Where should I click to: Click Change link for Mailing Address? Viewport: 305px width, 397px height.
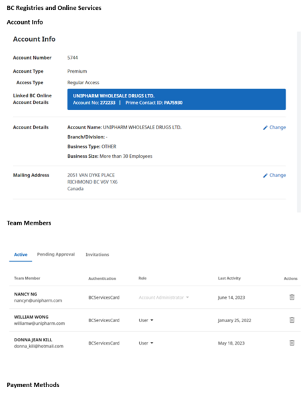[x=277, y=175]
